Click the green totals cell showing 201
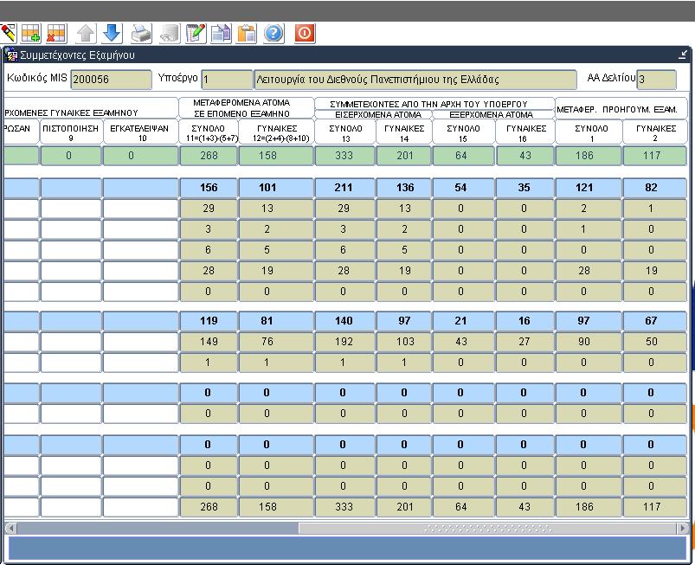 [405, 156]
